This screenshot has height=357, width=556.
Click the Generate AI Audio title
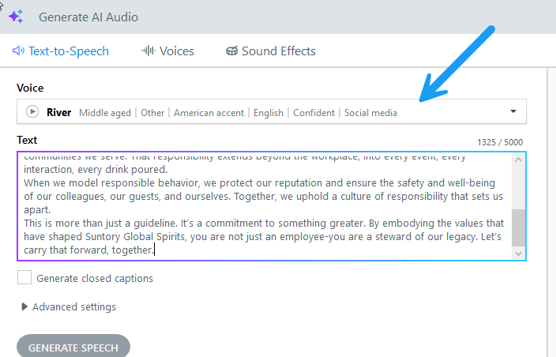click(88, 16)
